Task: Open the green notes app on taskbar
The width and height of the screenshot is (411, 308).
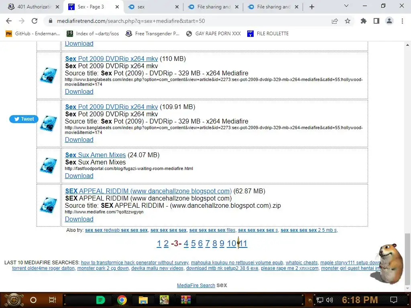Action: 100,300
